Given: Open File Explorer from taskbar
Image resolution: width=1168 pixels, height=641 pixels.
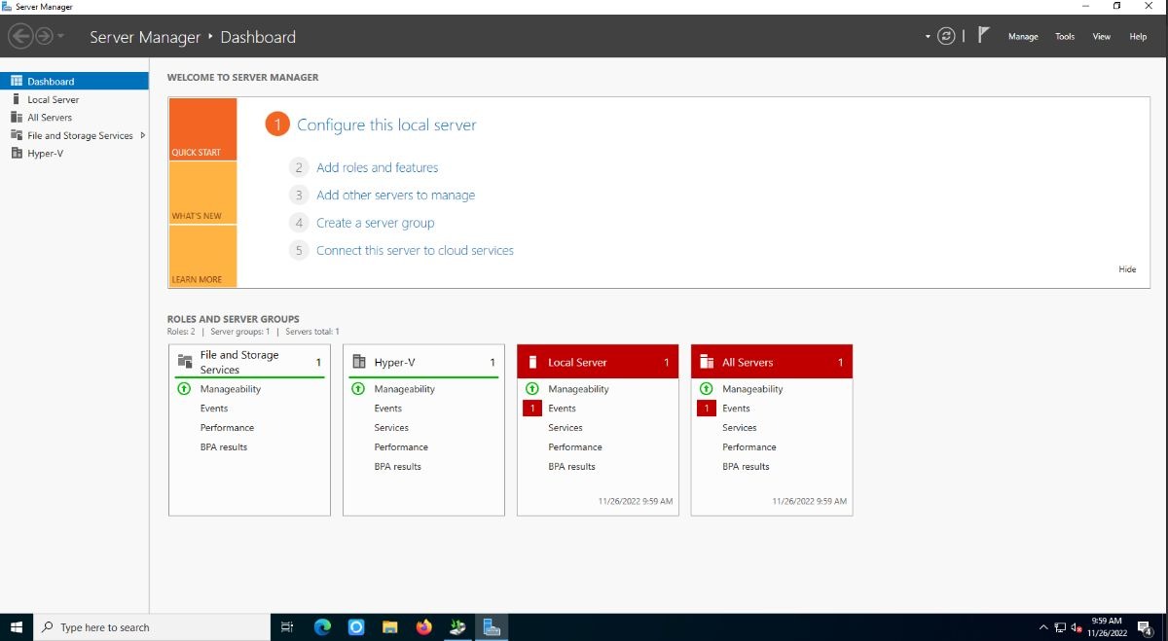Looking at the screenshot, I should click(389, 627).
